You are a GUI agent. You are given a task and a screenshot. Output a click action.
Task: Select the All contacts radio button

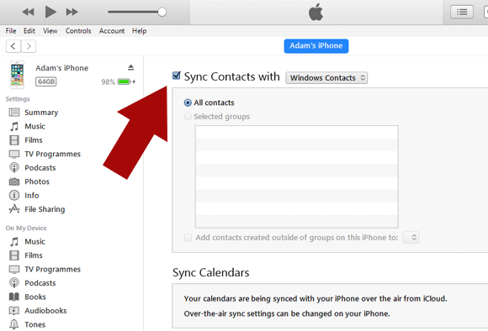(x=188, y=102)
